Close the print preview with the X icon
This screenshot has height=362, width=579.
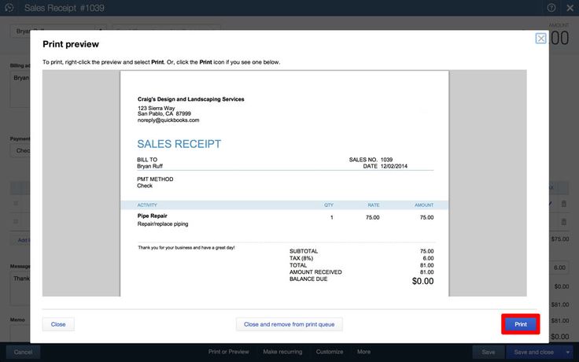541,39
